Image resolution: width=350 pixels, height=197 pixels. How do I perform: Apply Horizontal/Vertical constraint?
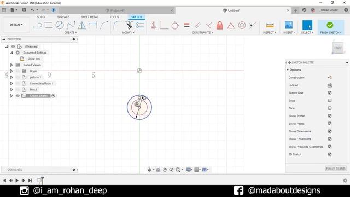[x=153, y=25]
